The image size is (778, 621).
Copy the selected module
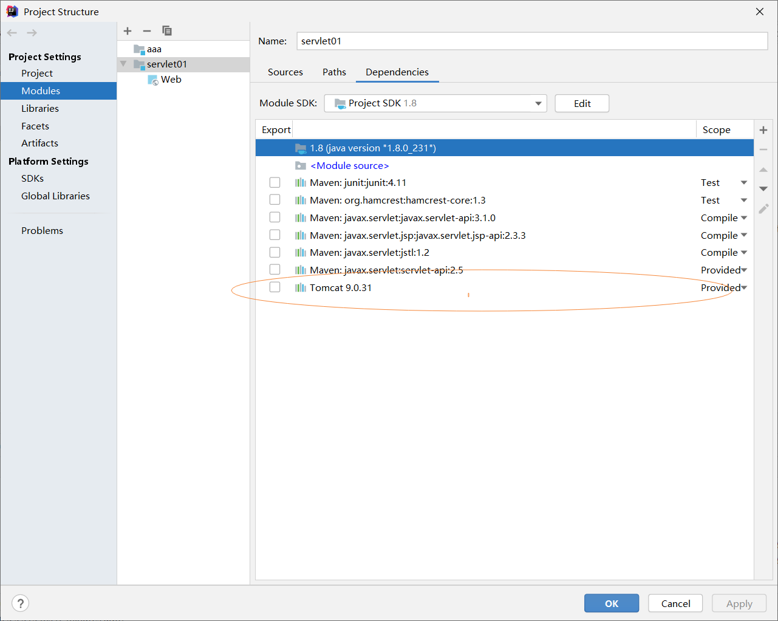pyautogui.click(x=167, y=31)
